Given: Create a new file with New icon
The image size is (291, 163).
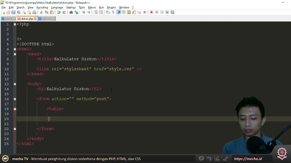Looking at the screenshot, I should (x=3, y=12).
